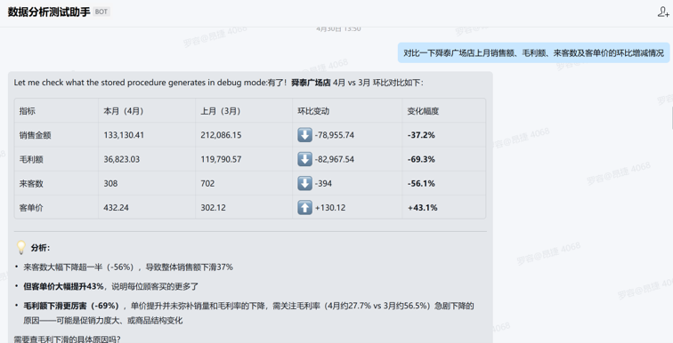Click the change value -394
This screenshot has width=673, height=343.
click(323, 183)
